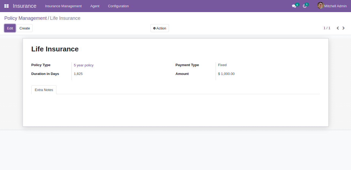The image size is (351, 170).
Task: Open the activities clock icon
Action: [x=305, y=6]
